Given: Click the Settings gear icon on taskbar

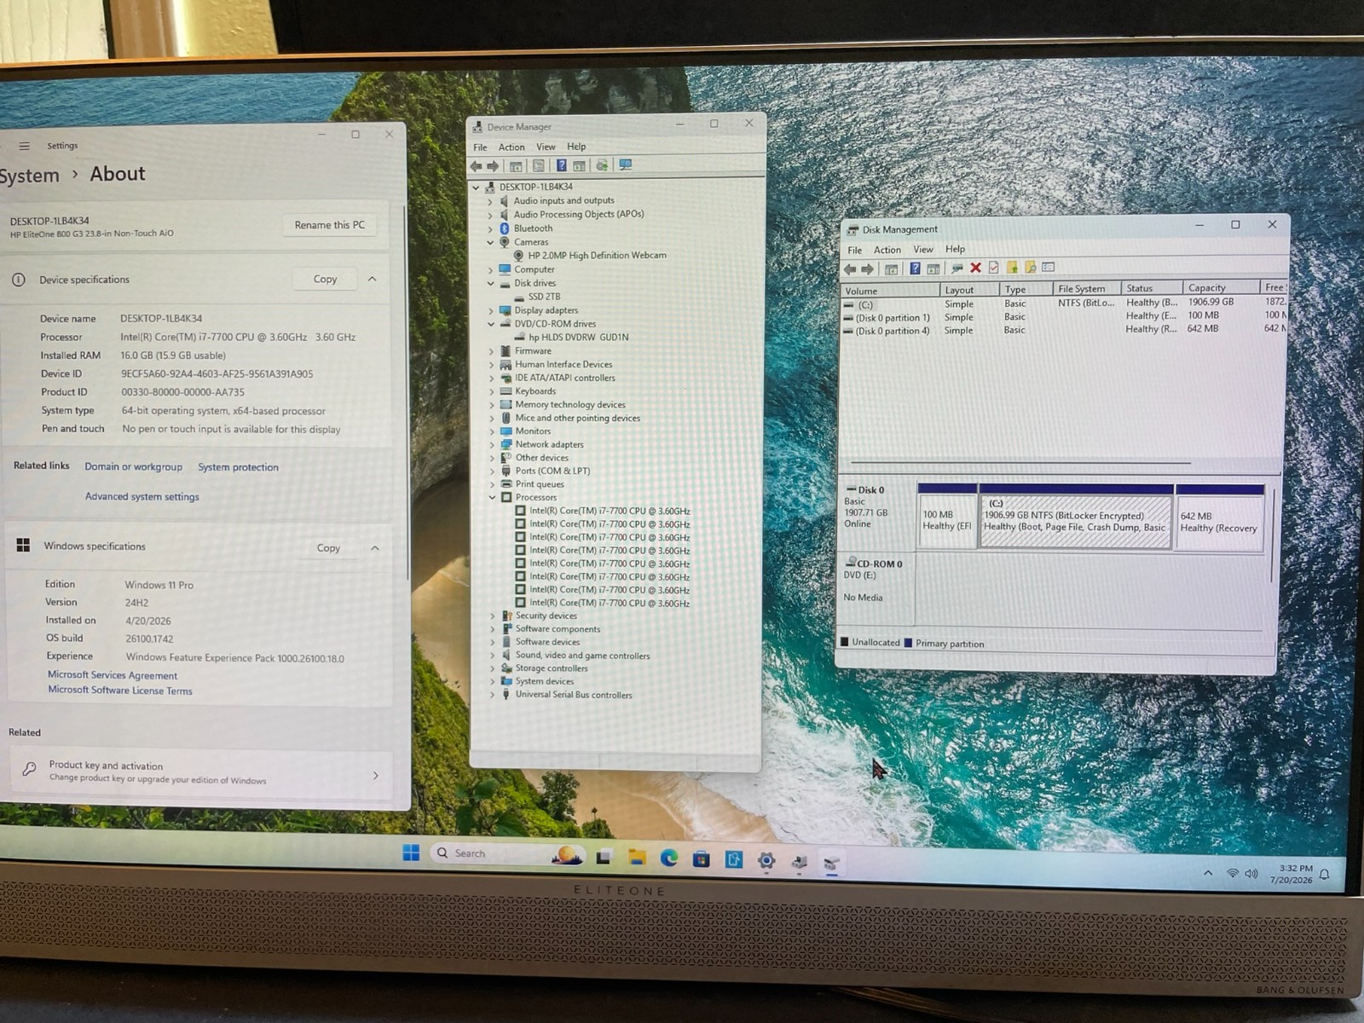Looking at the screenshot, I should pos(766,860).
